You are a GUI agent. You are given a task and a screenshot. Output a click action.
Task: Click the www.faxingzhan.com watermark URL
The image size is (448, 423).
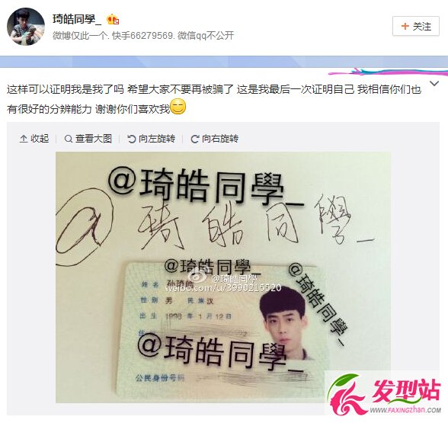(405, 410)
